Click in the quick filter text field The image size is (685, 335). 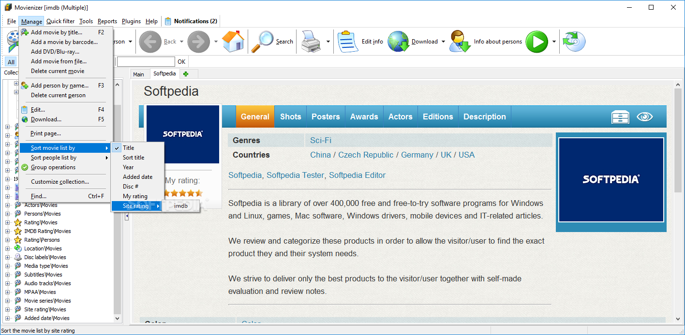tap(146, 62)
